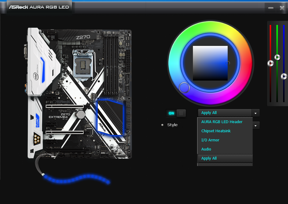Viewport: 288px width, 204px height.
Task: Click the saturation square picker marker
Action: pos(228,63)
